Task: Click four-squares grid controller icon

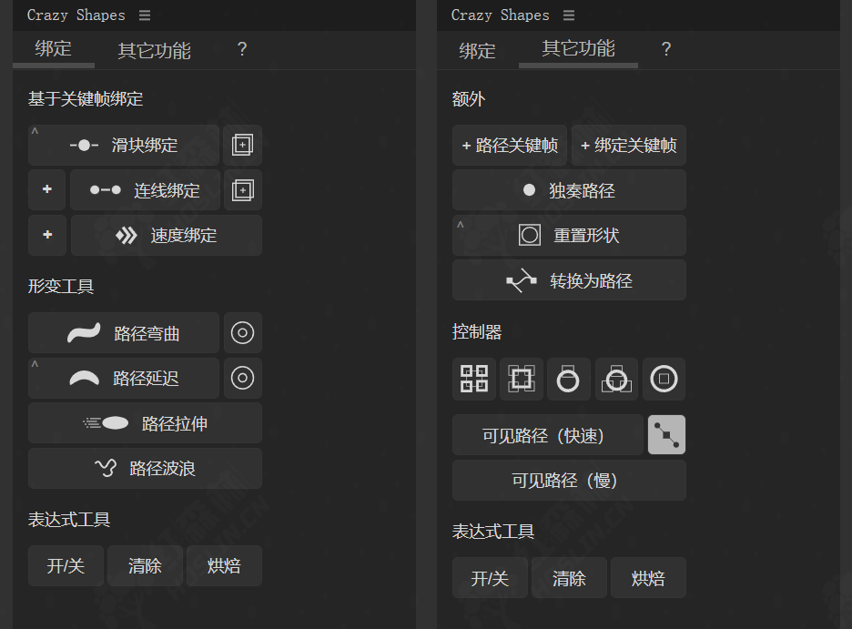Action: point(474,379)
